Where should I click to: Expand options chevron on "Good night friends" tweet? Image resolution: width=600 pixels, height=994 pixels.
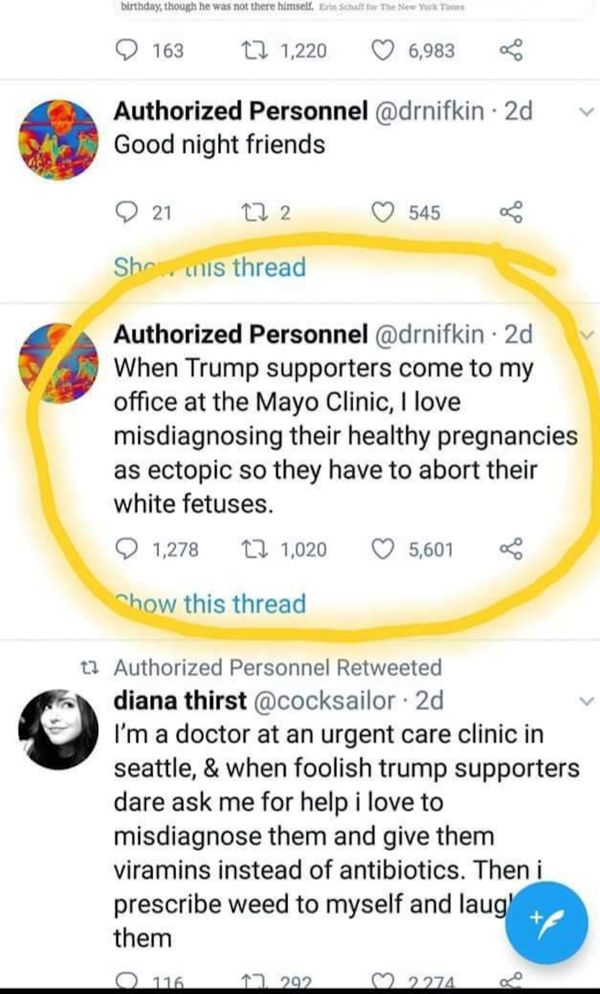click(x=587, y=111)
